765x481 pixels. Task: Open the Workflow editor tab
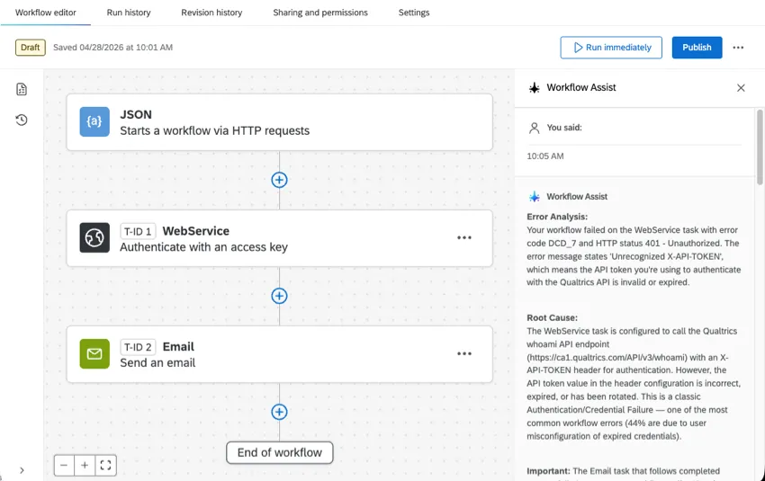pyautogui.click(x=45, y=13)
